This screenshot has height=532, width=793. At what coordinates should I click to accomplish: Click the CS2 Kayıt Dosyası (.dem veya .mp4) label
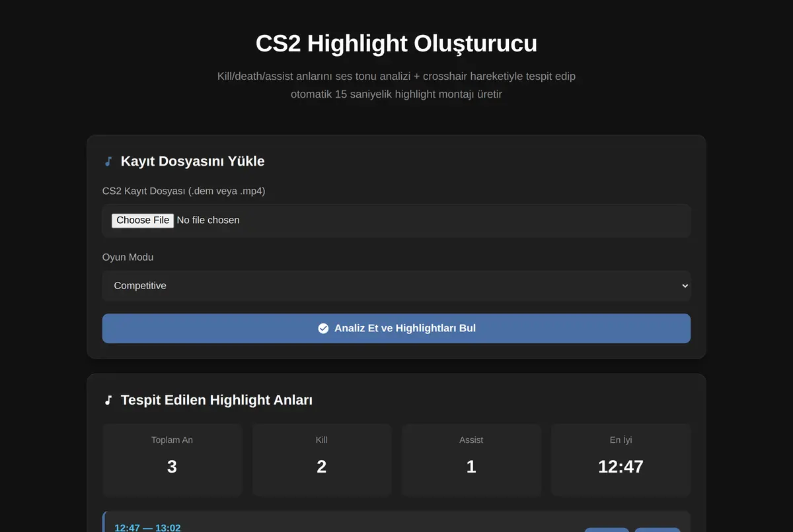pyautogui.click(x=184, y=191)
